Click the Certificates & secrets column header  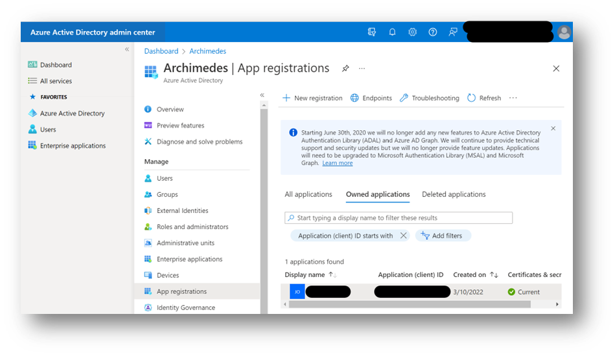pos(534,275)
